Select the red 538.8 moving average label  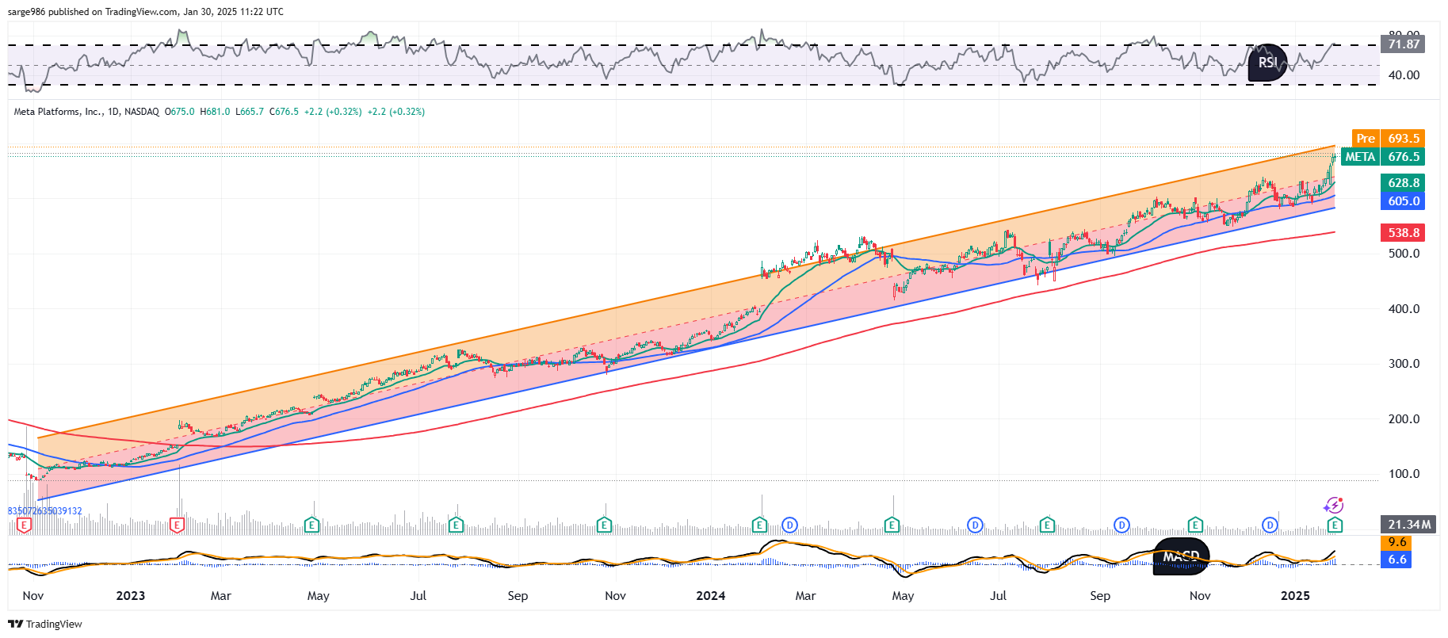1403,233
